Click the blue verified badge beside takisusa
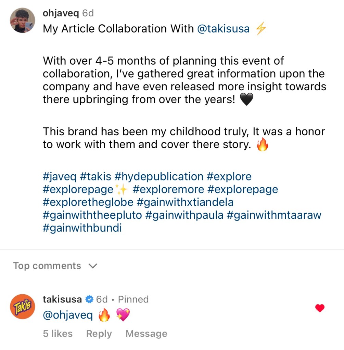Image resolution: width=344 pixels, height=350 pixels. (89, 299)
